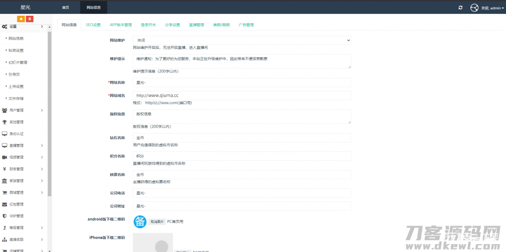
Task: Click the gears icon beside 设置
Action: click(4, 27)
